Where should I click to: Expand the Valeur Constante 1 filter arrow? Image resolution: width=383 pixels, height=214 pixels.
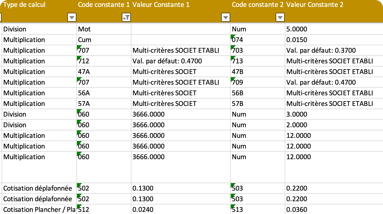point(226,18)
